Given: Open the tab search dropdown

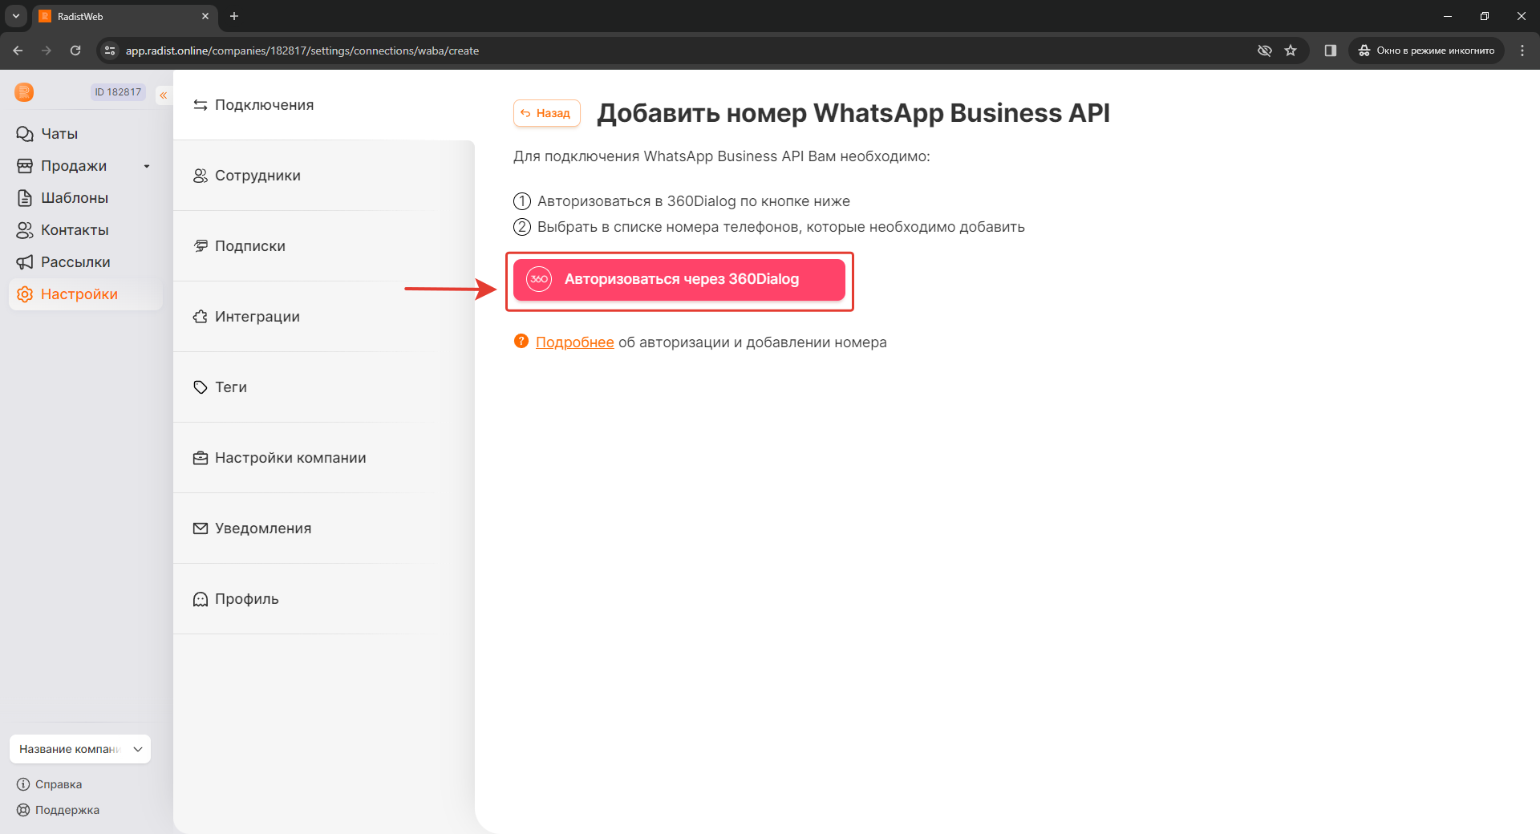Looking at the screenshot, I should click(15, 16).
